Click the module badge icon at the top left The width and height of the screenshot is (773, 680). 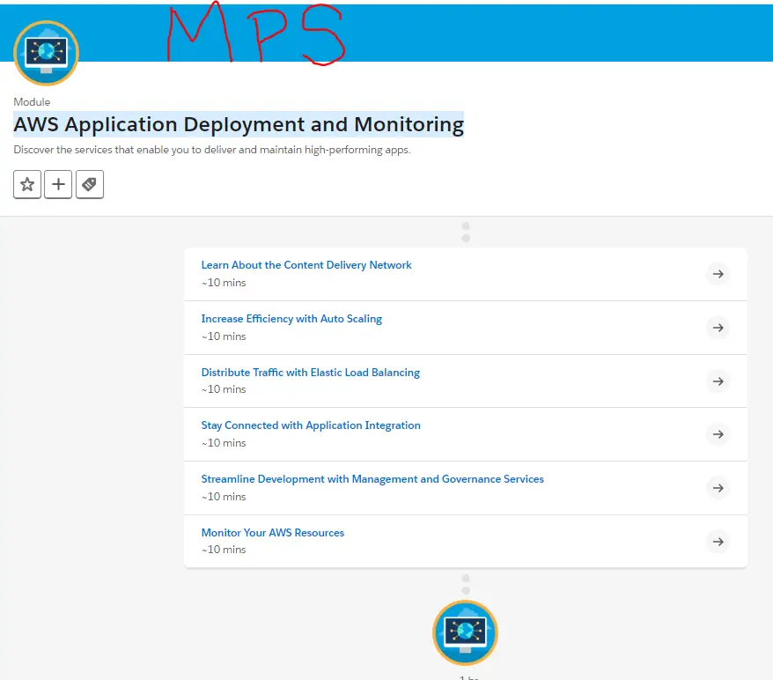click(x=46, y=53)
